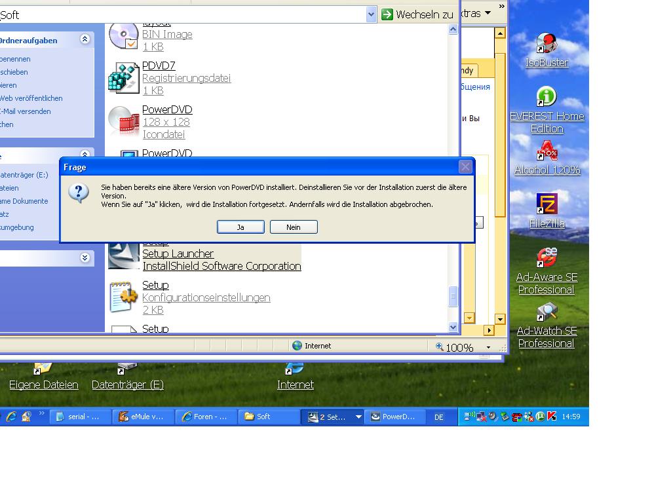Click the 'Web veröffentlichen' sidebar link
The height and width of the screenshot is (503, 671).
point(31,98)
